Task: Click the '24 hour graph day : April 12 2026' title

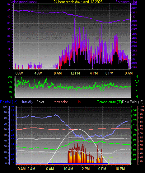Action: [x=78, y=2]
